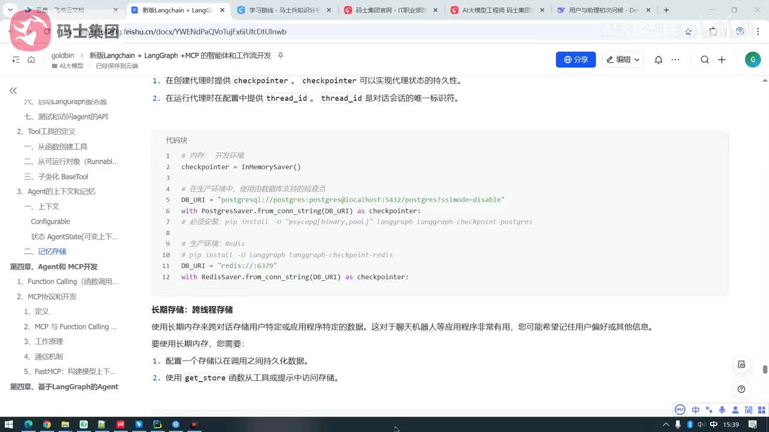Viewport: 769px width, 432px height.
Task: Click the iFly input method logo
Action: tap(680, 410)
